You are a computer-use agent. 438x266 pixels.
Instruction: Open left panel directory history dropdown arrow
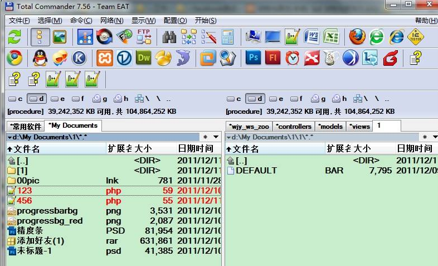pyautogui.click(x=216, y=137)
